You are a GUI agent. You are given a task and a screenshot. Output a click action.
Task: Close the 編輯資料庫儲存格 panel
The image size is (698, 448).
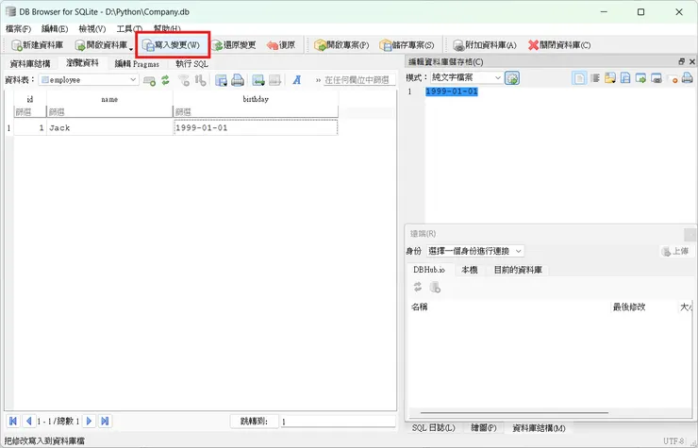pos(691,61)
